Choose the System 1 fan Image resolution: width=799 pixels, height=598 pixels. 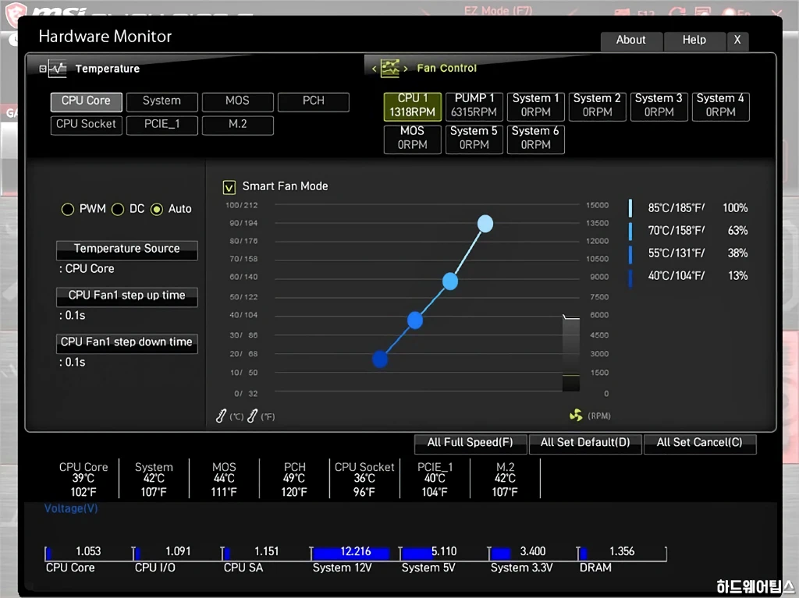535,106
